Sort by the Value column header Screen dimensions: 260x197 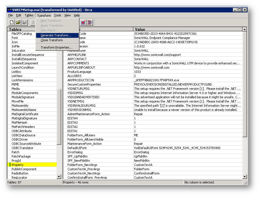(x=188, y=29)
